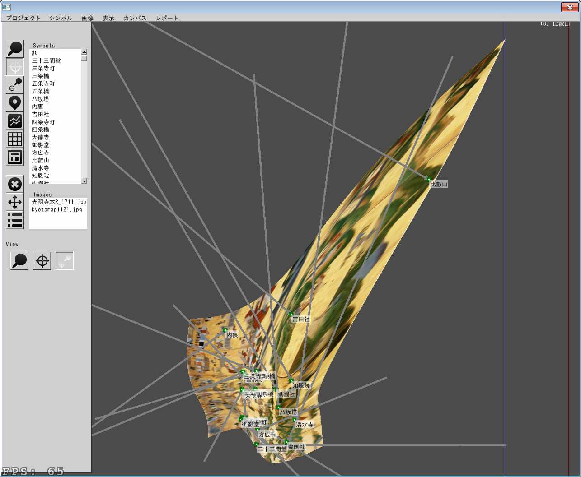Click the layout panel icon
581x477 pixels.
point(15,157)
